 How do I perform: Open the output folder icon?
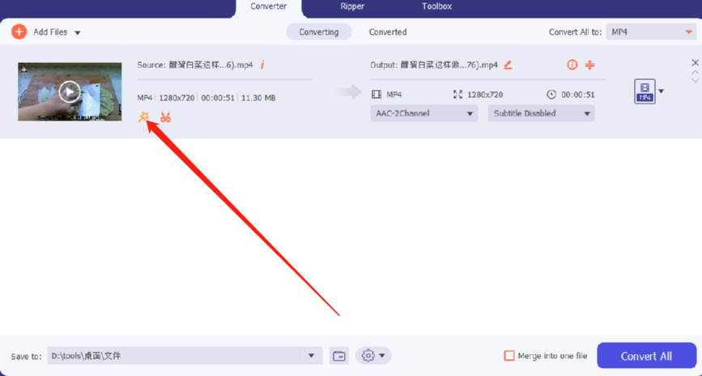click(339, 356)
